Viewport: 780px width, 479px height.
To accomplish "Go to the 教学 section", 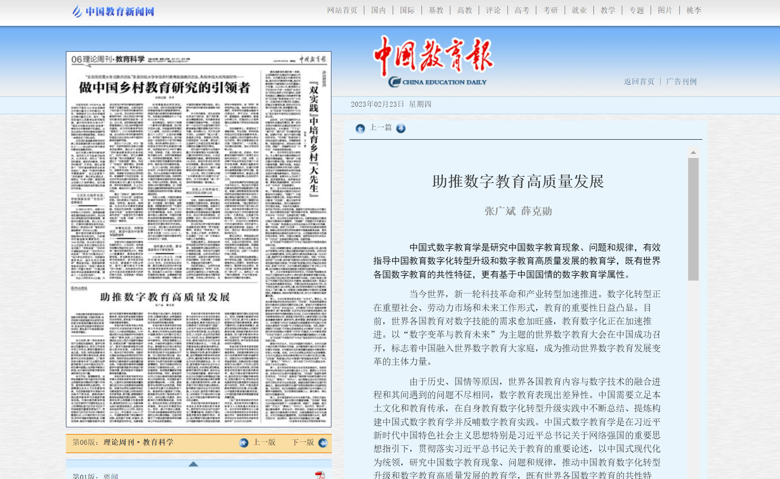I will tap(608, 10).
